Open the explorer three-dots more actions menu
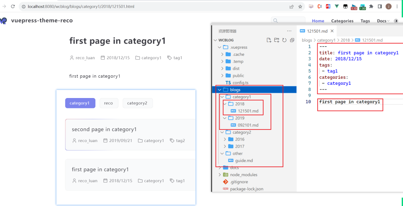This screenshot has width=403, height=206. tap(289, 31)
